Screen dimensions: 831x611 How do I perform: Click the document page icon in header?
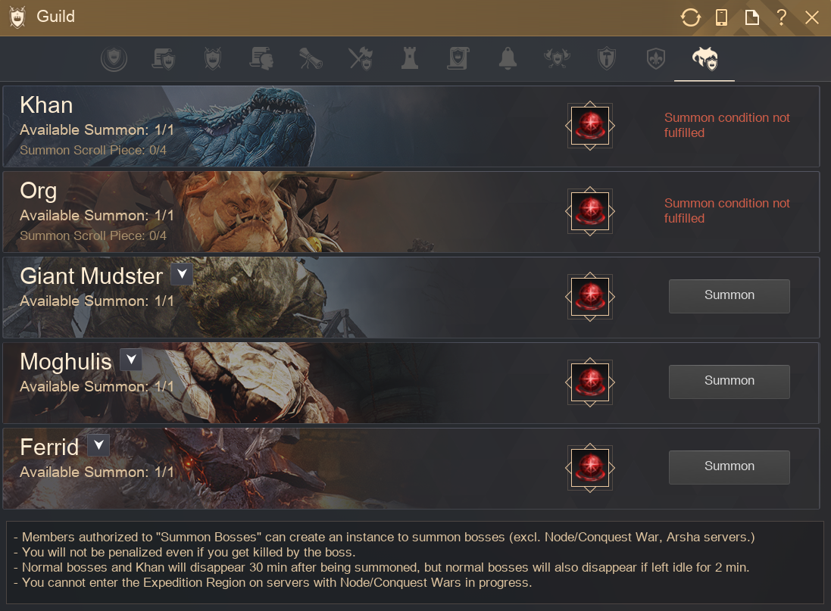(751, 17)
